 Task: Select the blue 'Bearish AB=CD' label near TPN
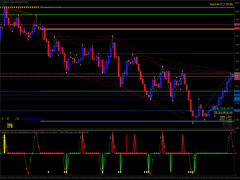coord(32,119)
